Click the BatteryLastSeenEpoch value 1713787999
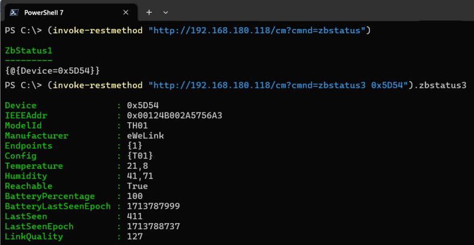The height and width of the screenshot is (245, 474). pos(153,206)
